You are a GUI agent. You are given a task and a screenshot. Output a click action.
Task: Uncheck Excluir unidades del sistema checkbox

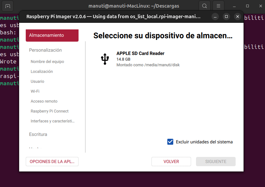coord(170,142)
